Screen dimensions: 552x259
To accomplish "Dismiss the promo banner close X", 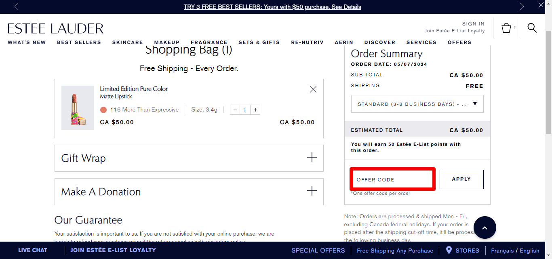I will 541,5.
